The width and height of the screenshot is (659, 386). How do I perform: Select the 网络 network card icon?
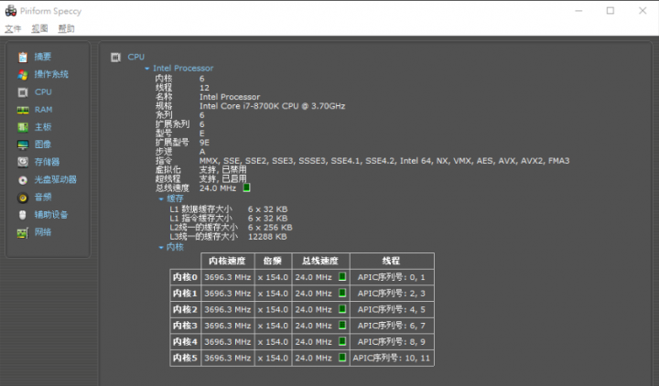(23, 232)
